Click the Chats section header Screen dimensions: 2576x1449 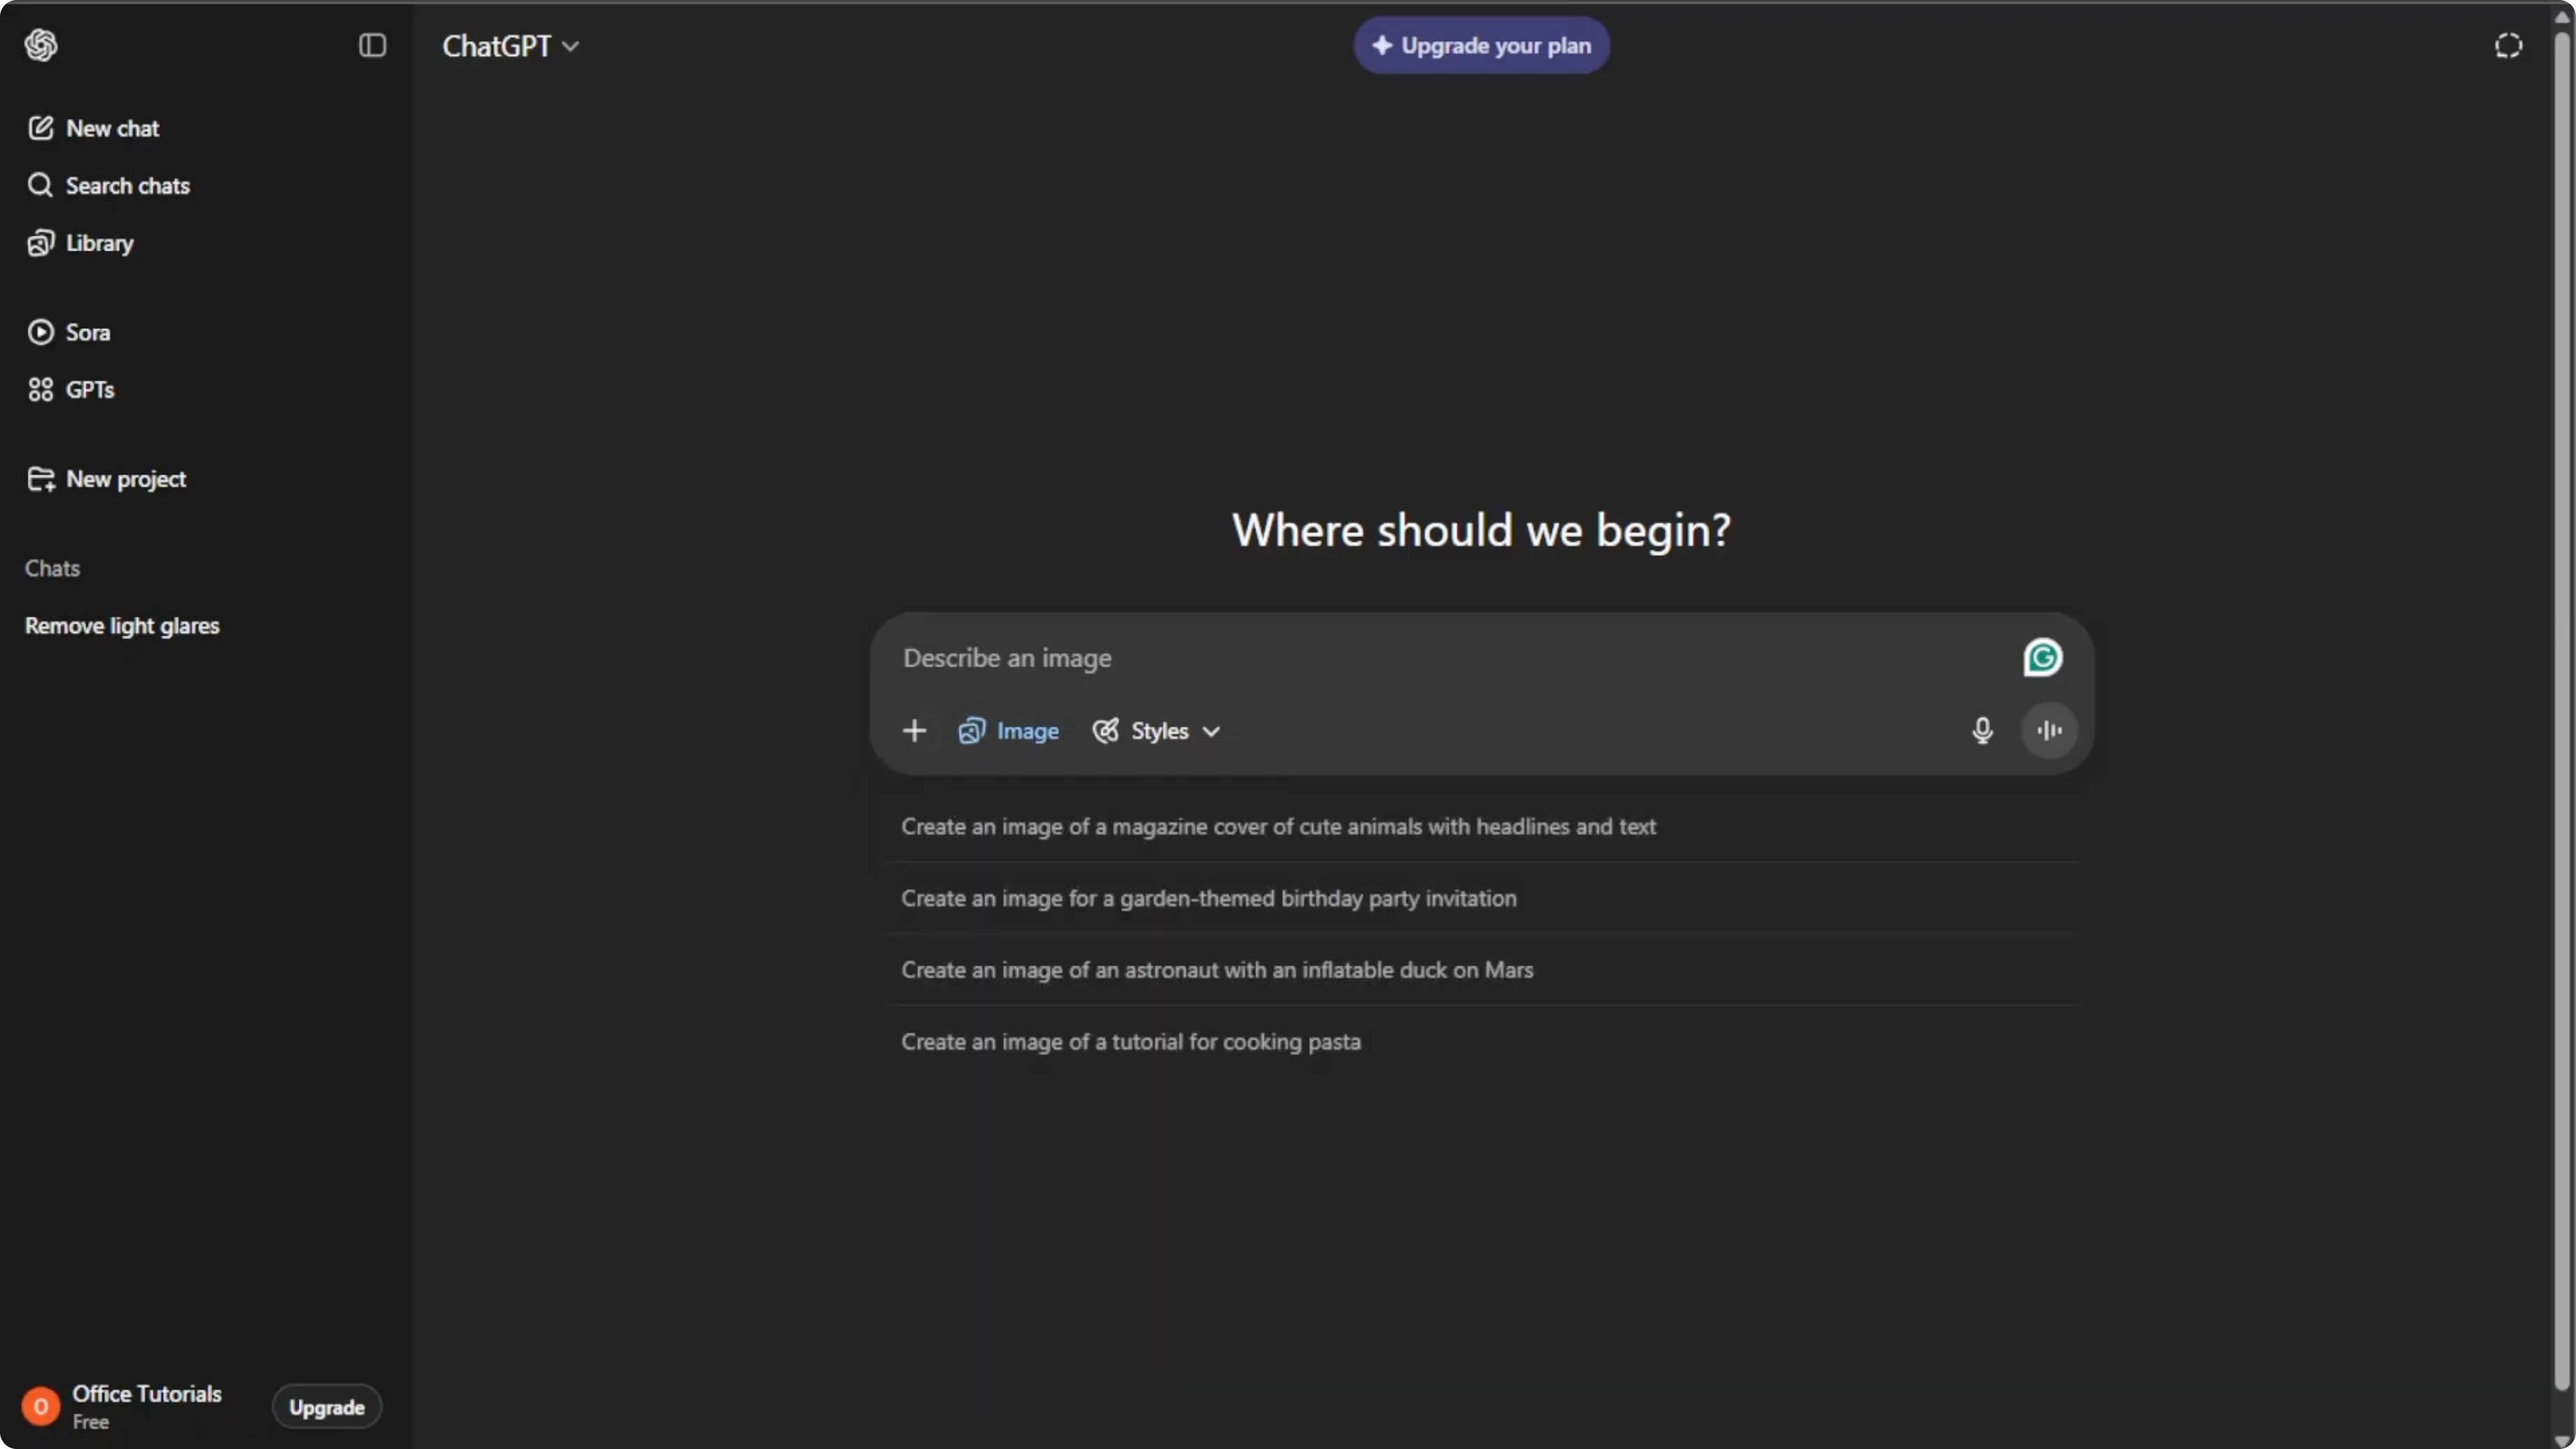[x=52, y=568]
